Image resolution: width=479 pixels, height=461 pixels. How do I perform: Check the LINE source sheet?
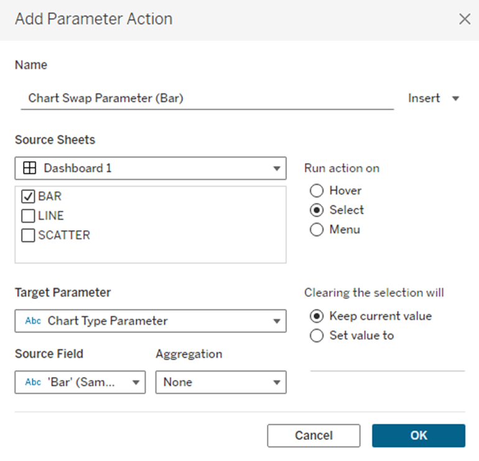point(28,216)
